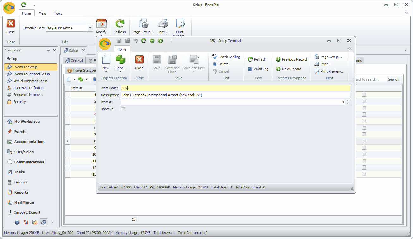Go to Previous Record
Image resolution: width=413 pixels, height=239 pixels.
(x=291, y=59)
